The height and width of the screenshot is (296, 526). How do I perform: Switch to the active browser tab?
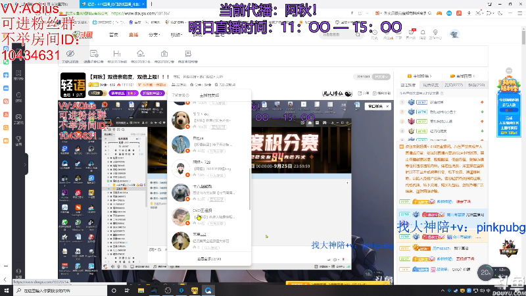pos(113,4)
